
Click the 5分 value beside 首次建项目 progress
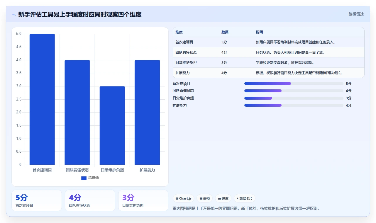tap(348, 84)
